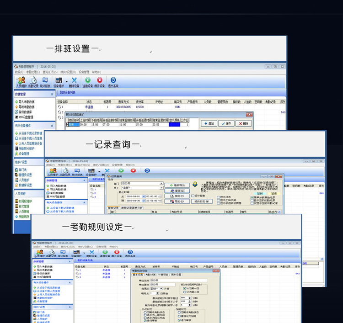
Task: Click stepper on 660 分钟 field
Action: point(190,298)
